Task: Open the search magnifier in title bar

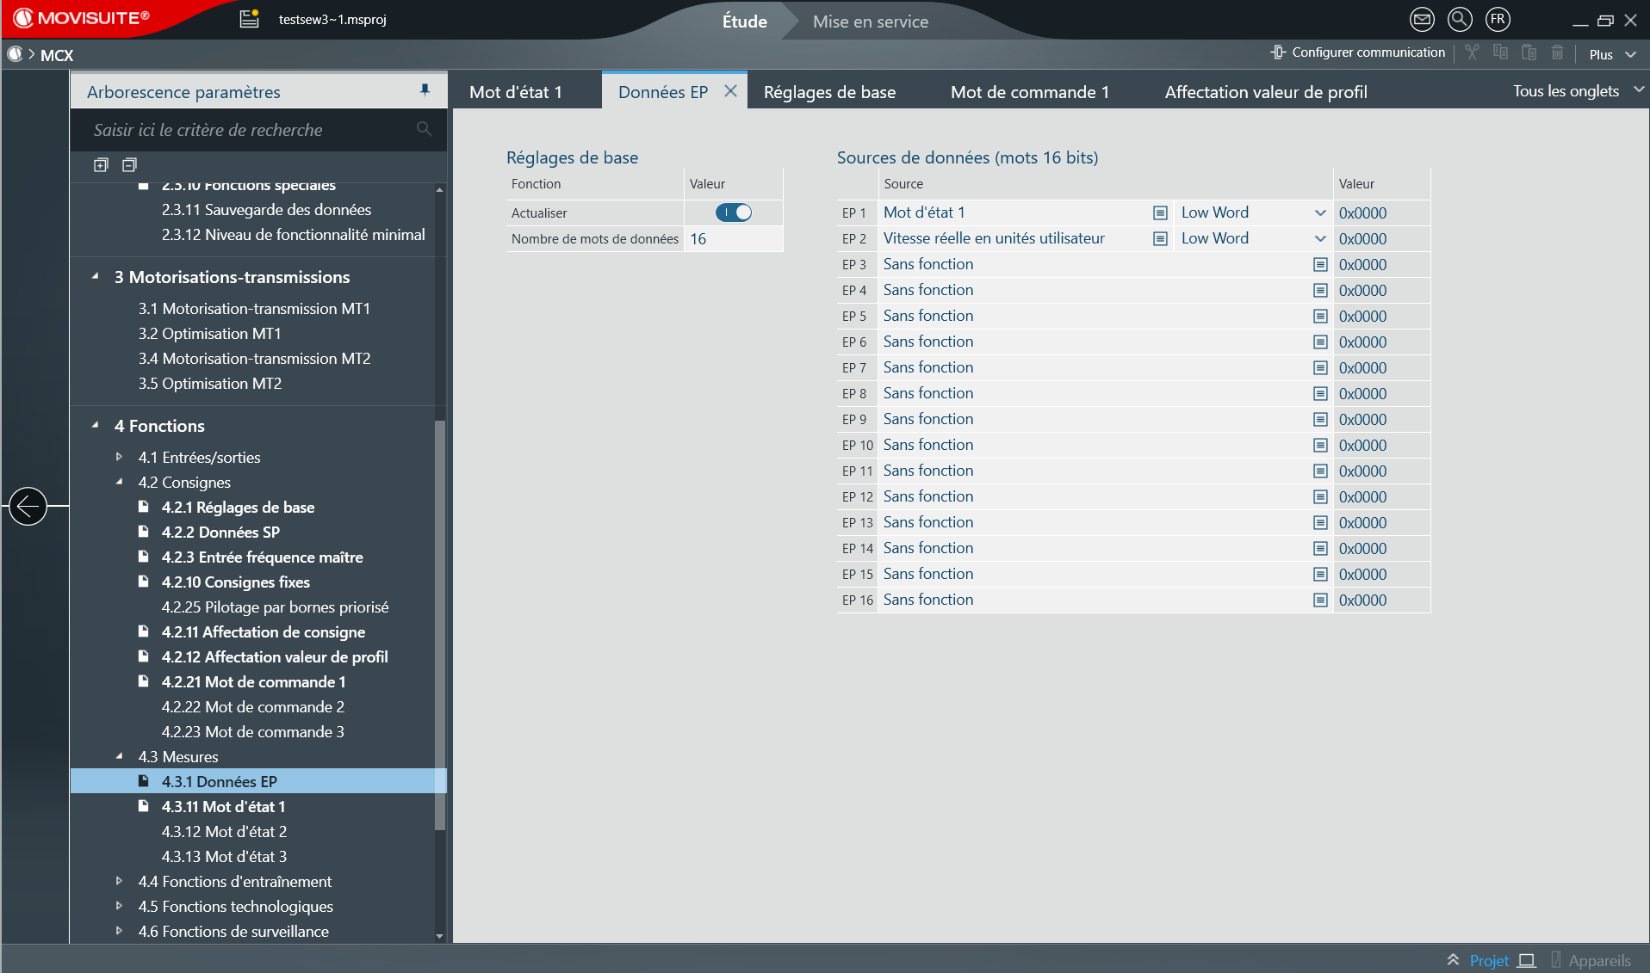Action: [1460, 20]
